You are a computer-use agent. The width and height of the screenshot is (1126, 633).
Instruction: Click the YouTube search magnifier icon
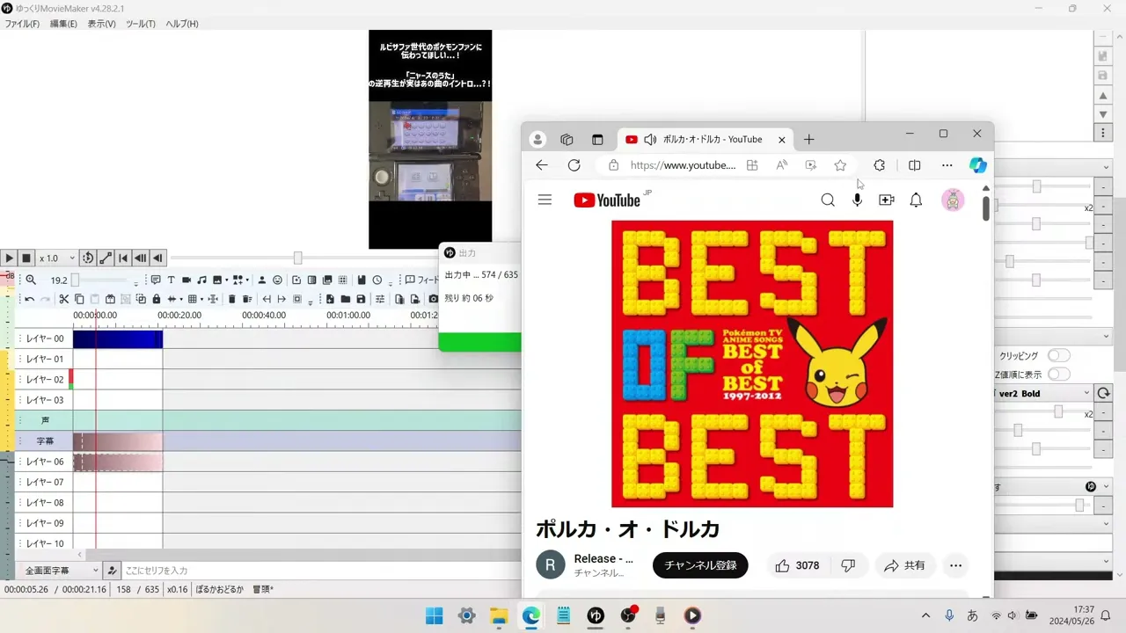828,200
